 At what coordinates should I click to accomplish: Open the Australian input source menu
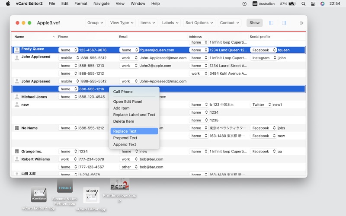click(263, 4)
